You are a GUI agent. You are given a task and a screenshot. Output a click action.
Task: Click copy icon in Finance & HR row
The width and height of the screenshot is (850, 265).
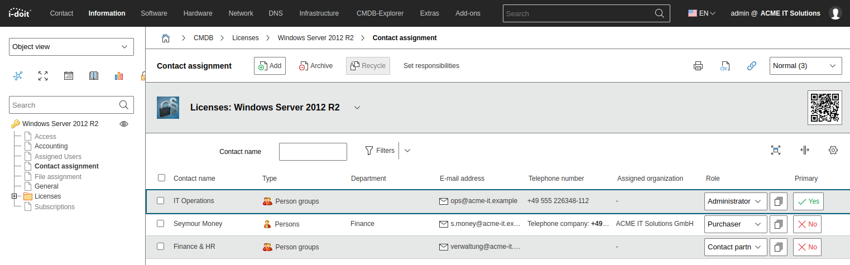pyautogui.click(x=779, y=247)
